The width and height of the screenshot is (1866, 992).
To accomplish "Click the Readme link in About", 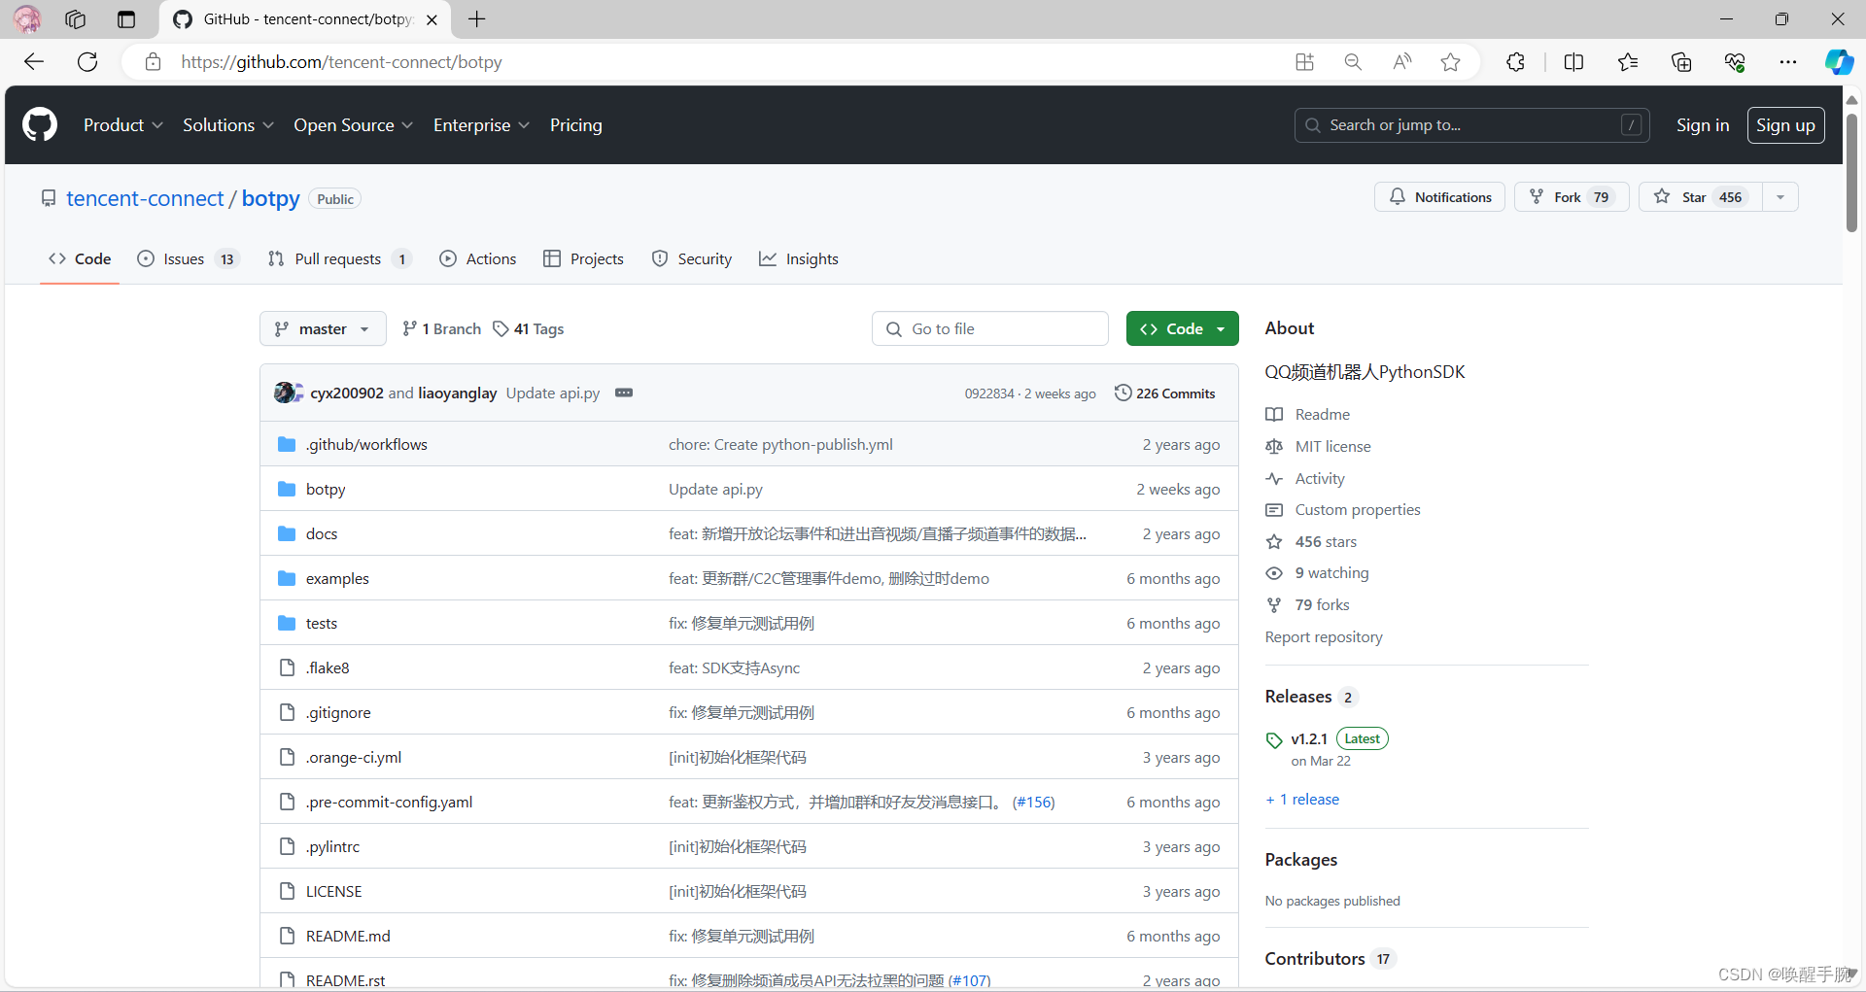I will (x=1322, y=414).
